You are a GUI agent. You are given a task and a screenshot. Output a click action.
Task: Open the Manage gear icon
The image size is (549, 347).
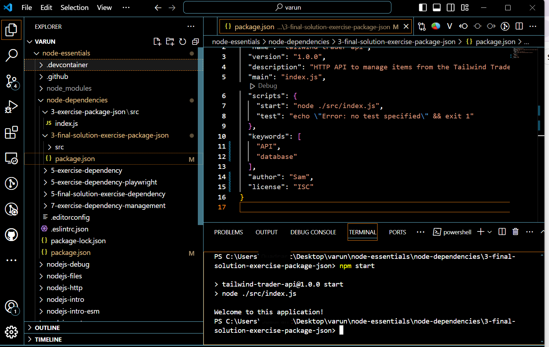click(11, 332)
